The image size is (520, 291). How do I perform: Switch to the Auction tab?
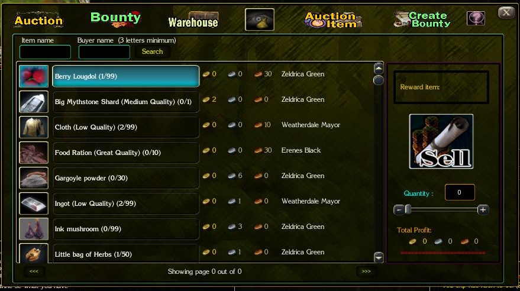(38, 20)
